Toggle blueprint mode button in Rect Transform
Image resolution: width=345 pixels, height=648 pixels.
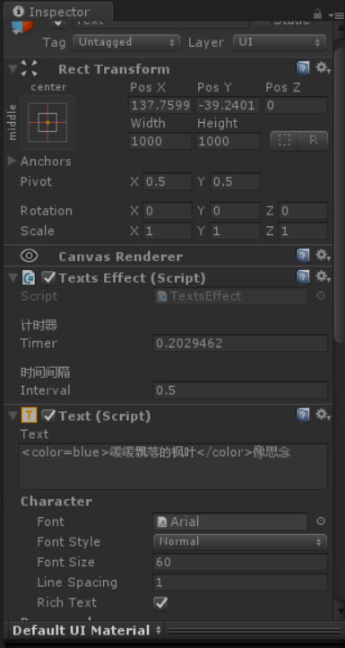[x=284, y=141]
